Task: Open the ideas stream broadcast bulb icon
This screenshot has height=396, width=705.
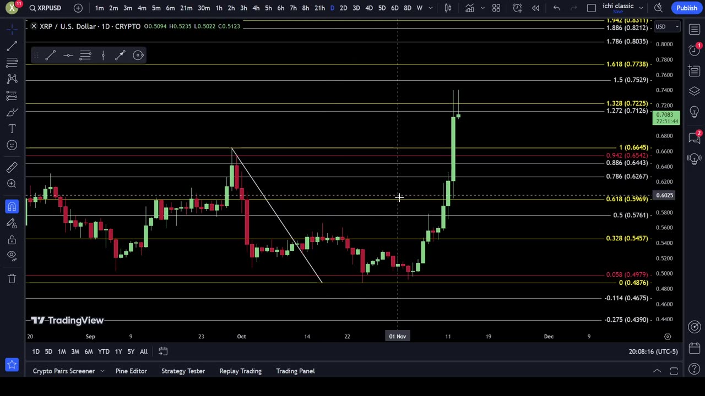Action: 694,159
